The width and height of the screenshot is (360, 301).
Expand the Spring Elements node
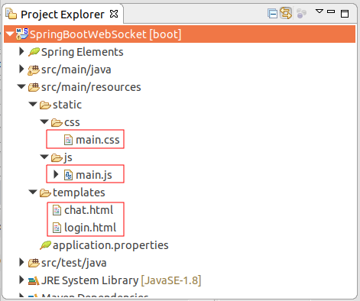(x=21, y=51)
